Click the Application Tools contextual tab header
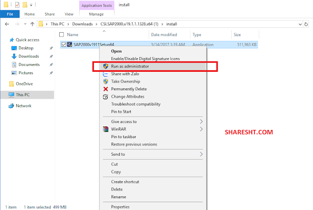Image resolution: width=313 pixels, height=210 pixels. pos(97,5)
